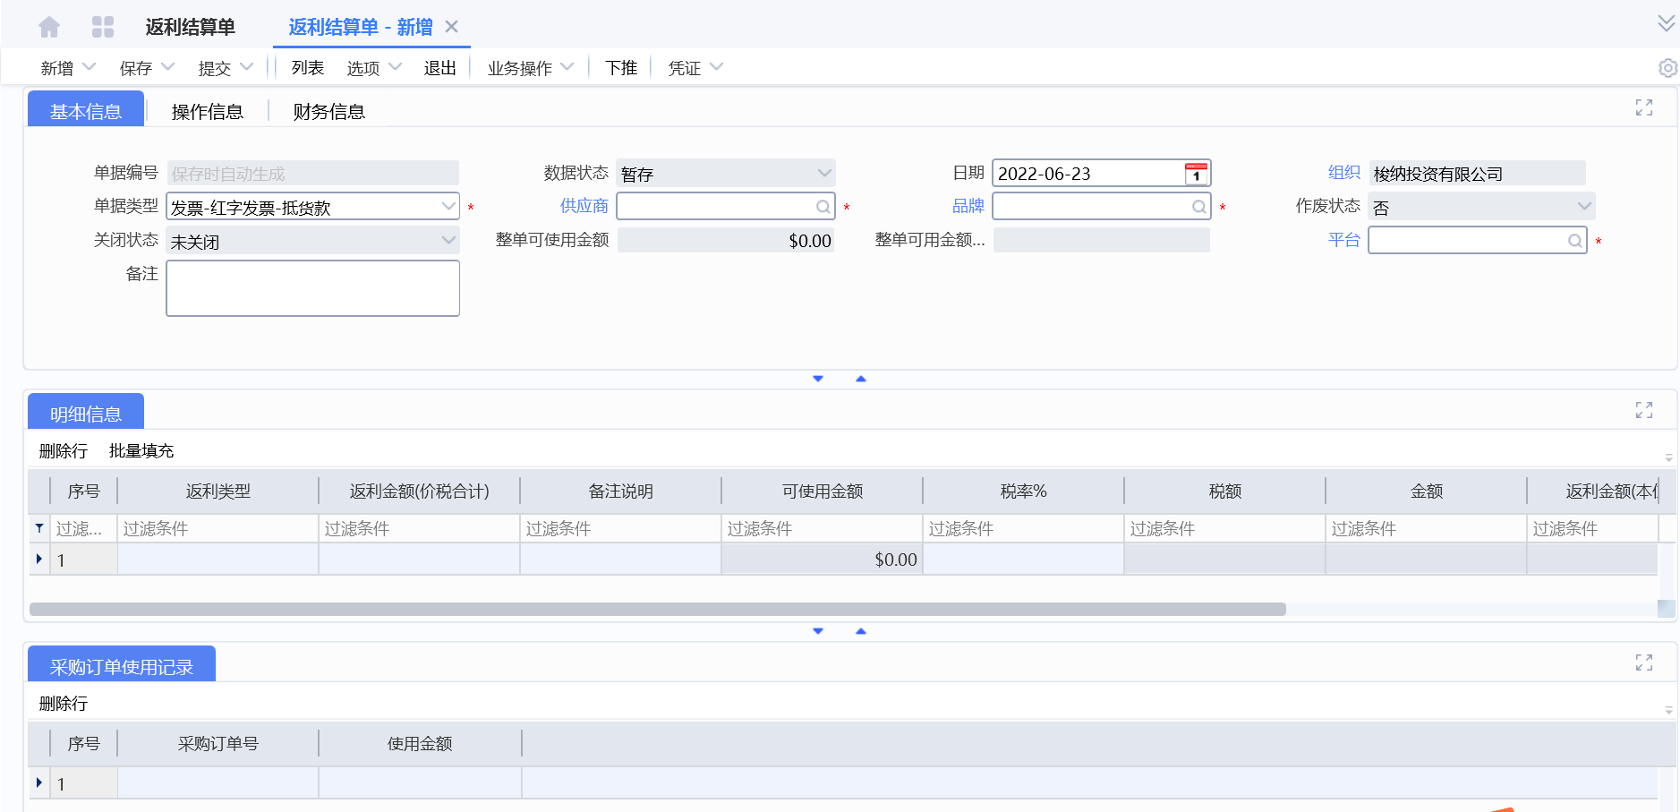Click the $0.00 cell in detail row 1
This screenshot has height=812, width=1680.
(822, 560)
